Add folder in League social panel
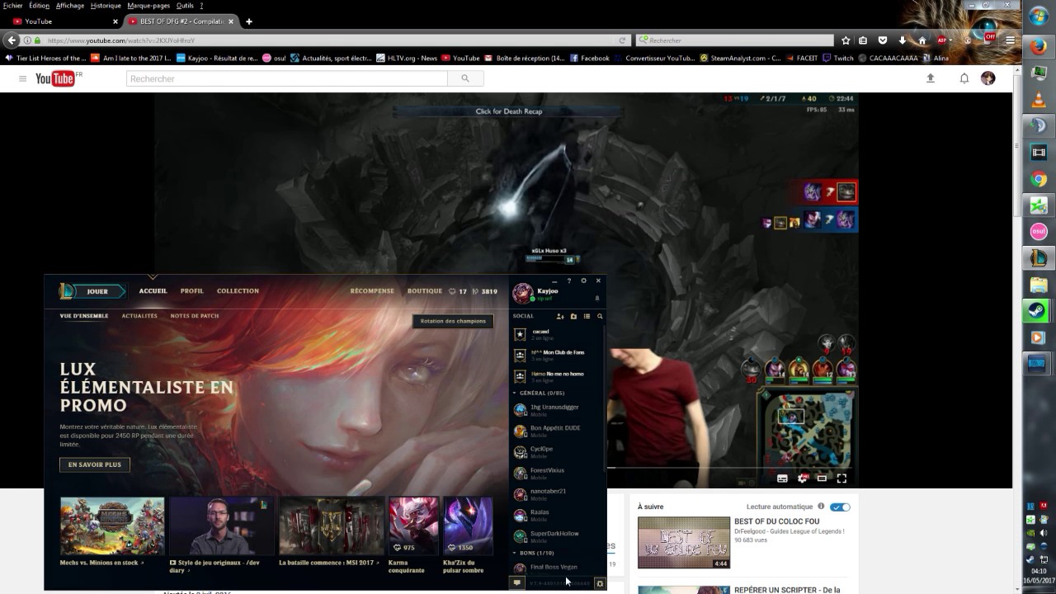This screenshot has width=1056, height=594. (x=573, y=316)
